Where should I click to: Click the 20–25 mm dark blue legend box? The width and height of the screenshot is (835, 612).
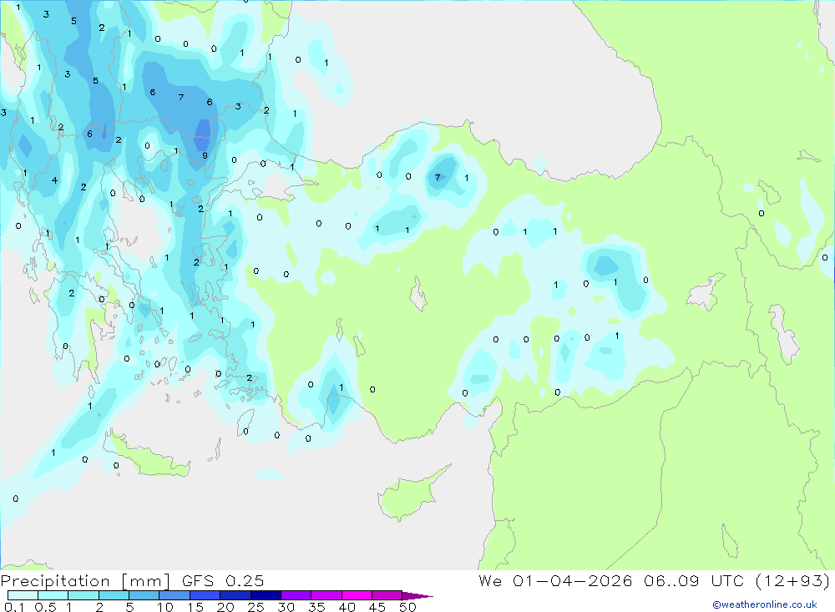(235, 595)
